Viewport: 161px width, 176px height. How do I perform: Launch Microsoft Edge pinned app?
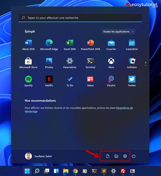(49, 45)
